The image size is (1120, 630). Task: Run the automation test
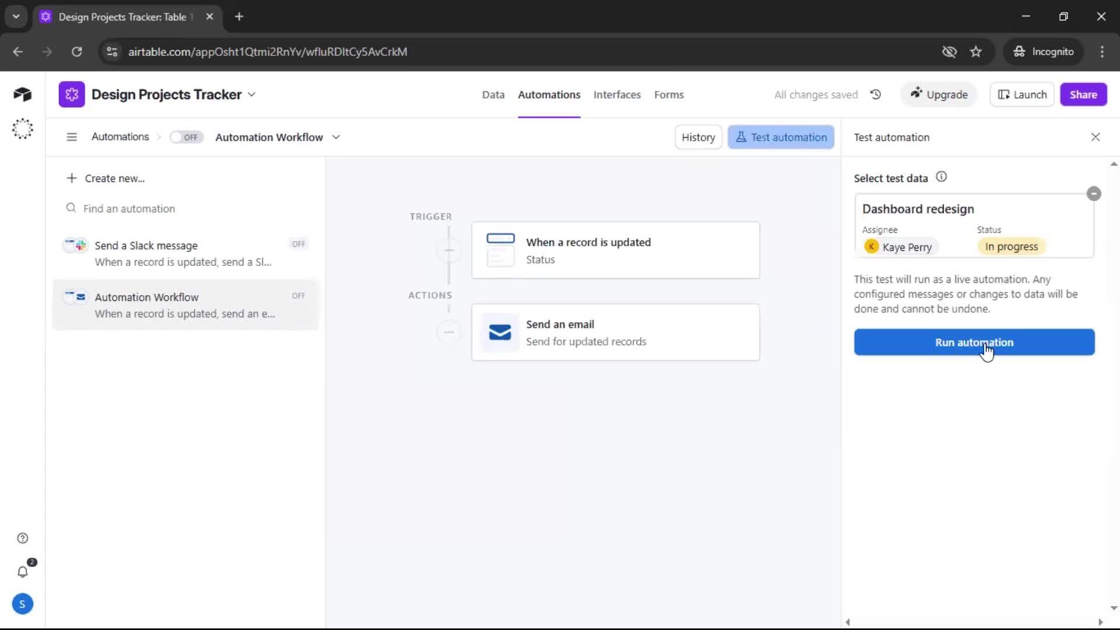(x=974, y=342)
